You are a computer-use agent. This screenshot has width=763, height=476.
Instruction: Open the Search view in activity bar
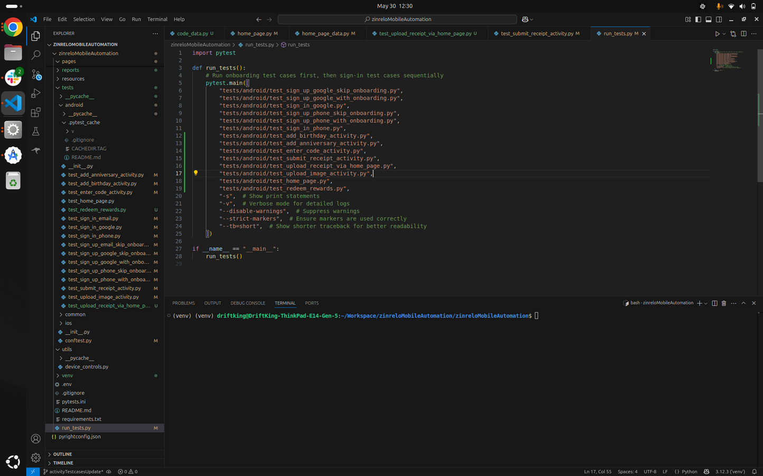tap(36, 55)
